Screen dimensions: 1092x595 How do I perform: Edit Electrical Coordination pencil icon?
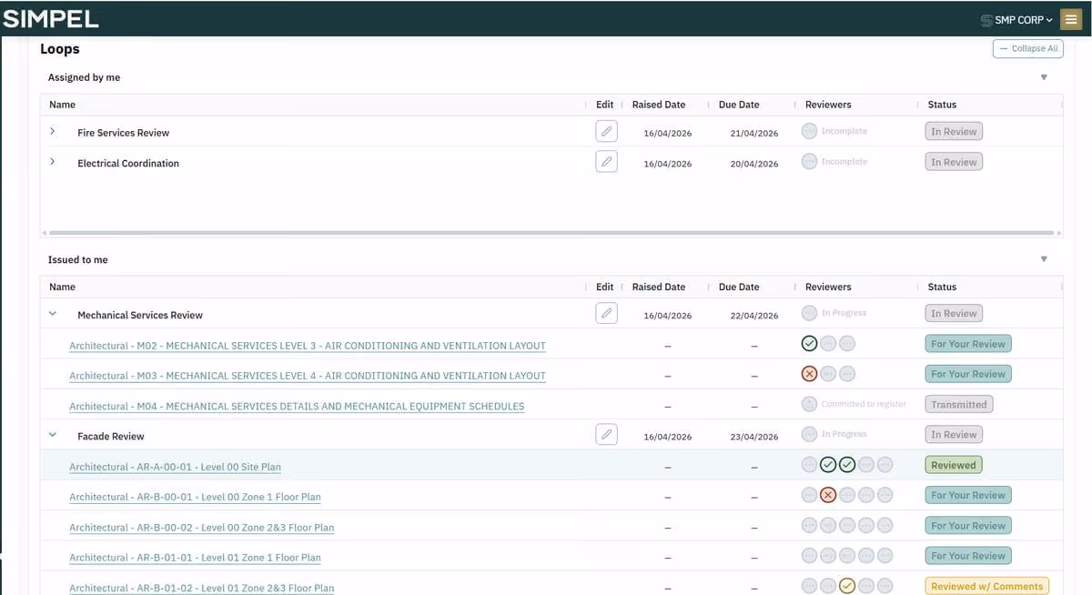click(606, 162)
